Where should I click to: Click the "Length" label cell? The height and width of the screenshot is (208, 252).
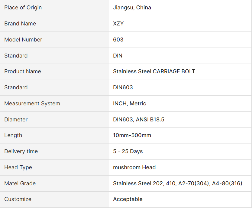pos(13,135)
